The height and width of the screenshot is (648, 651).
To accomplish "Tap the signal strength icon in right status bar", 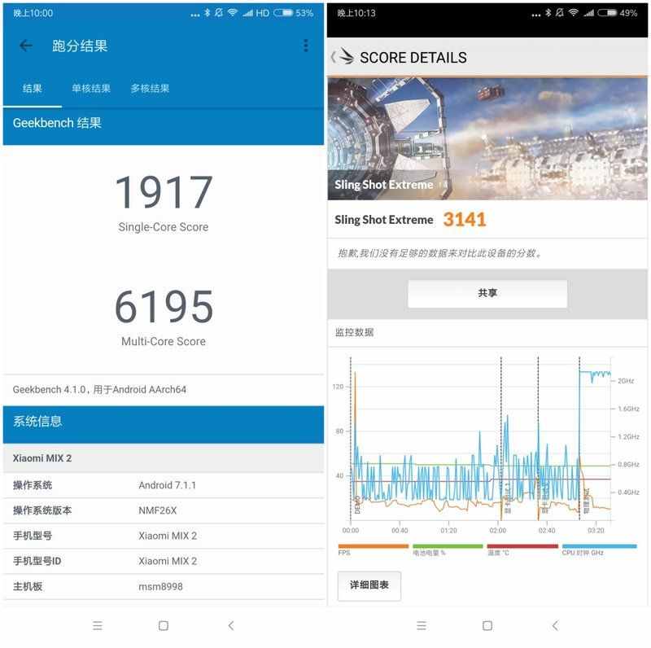I will [x=588, y=13].
